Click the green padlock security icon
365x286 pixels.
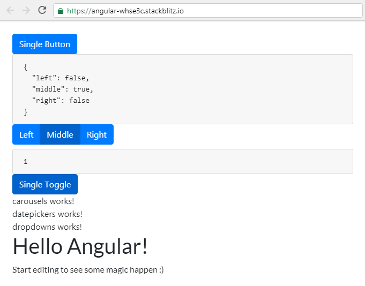point(61,11)
